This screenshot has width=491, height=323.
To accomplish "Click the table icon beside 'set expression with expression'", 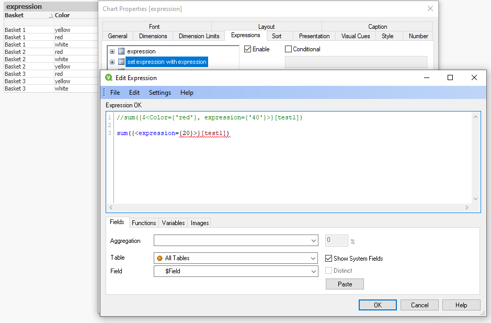I will pyautogui.click(x=121, y=62).
